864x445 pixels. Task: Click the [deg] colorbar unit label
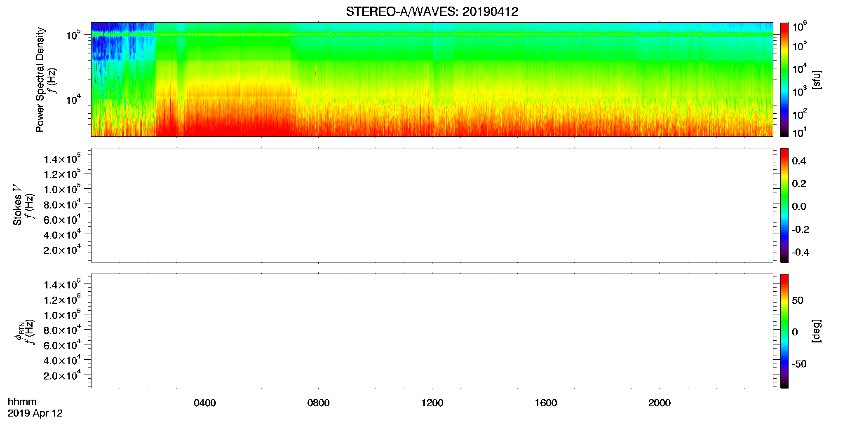[x=817, y=331]
